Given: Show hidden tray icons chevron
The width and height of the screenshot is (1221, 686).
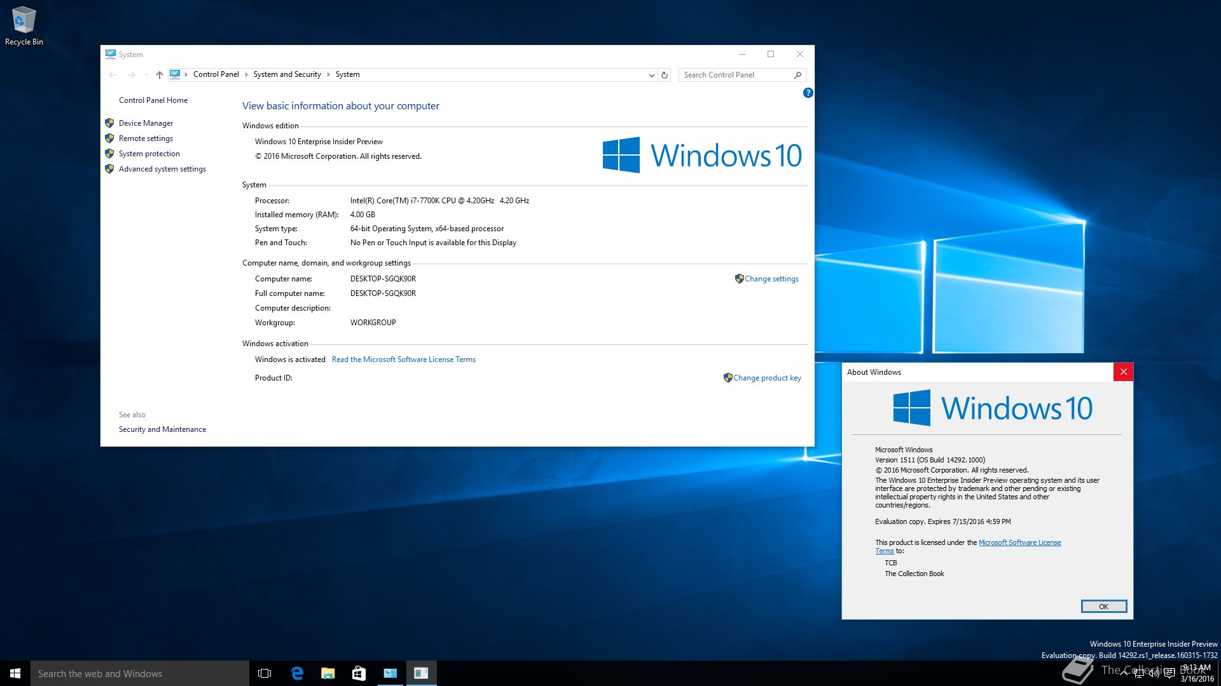Looking at the screenshot, I should click(x=1124, y=673).
